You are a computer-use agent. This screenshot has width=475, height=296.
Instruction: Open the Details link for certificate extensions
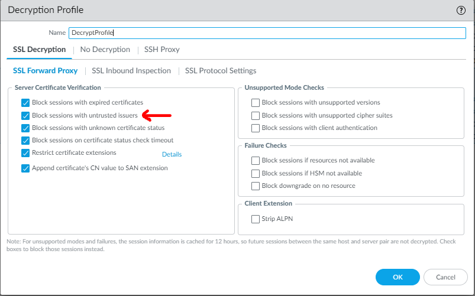(172, 155)
